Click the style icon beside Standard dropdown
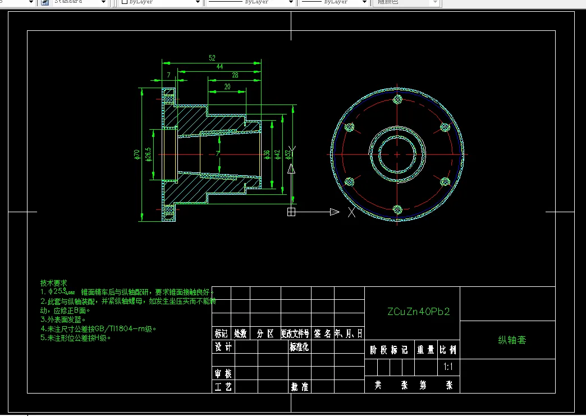 point(45,2)
